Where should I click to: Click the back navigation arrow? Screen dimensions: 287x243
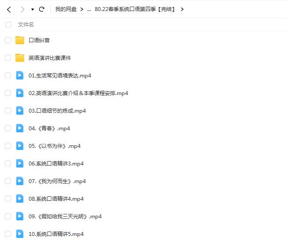pyautogui.click(x=8, y=9)
